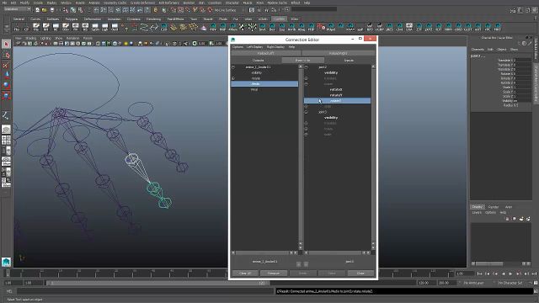
Task: Switch to the Polygons shelf tab
Action: 72,19
